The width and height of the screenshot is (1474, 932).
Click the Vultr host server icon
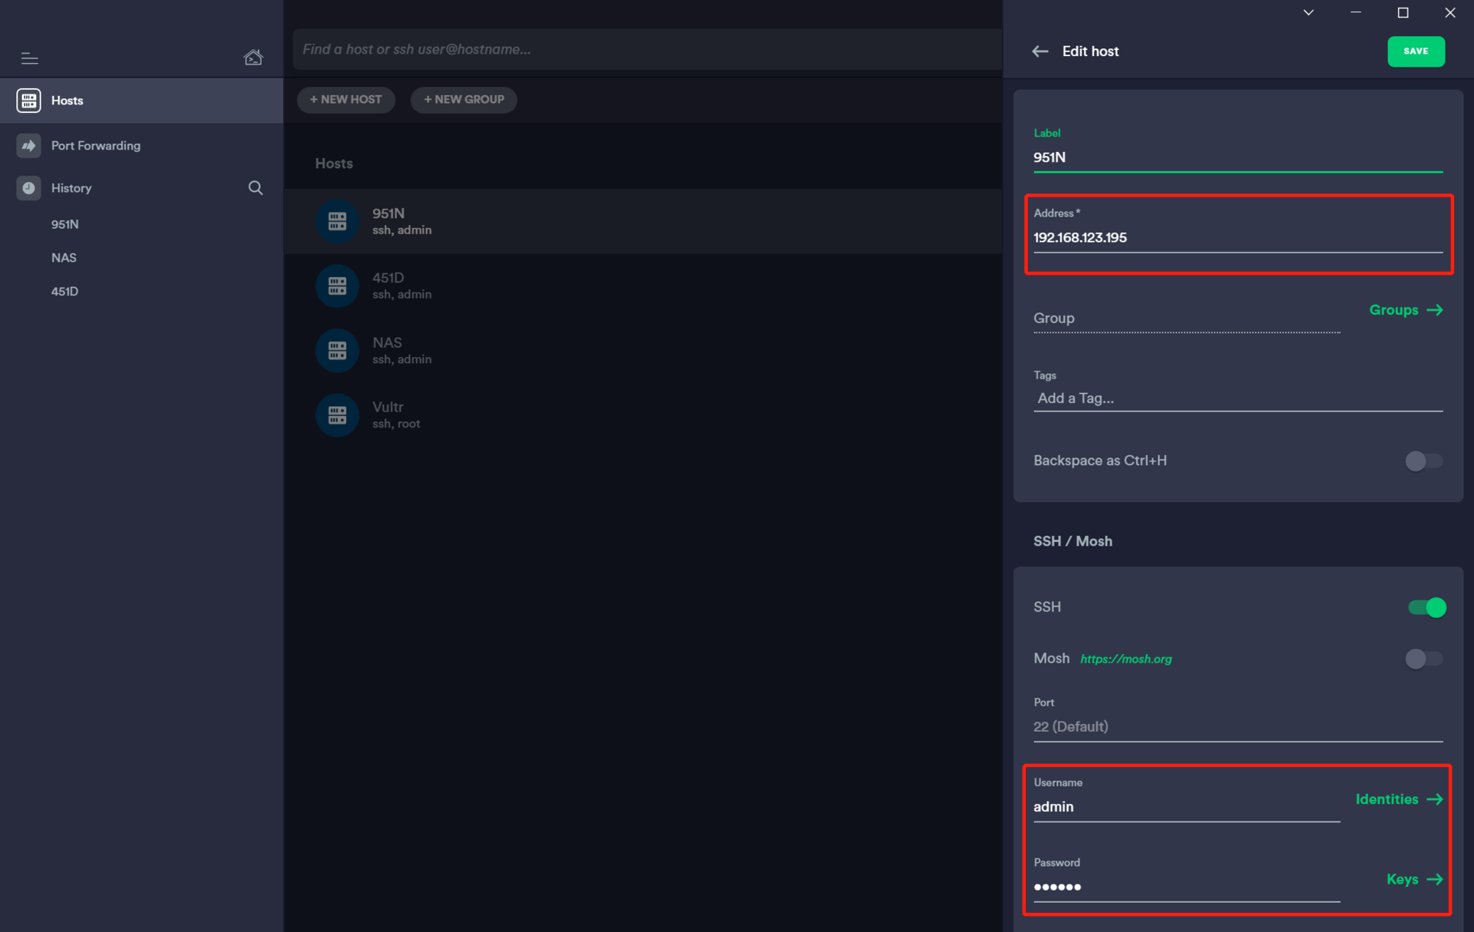337,415
